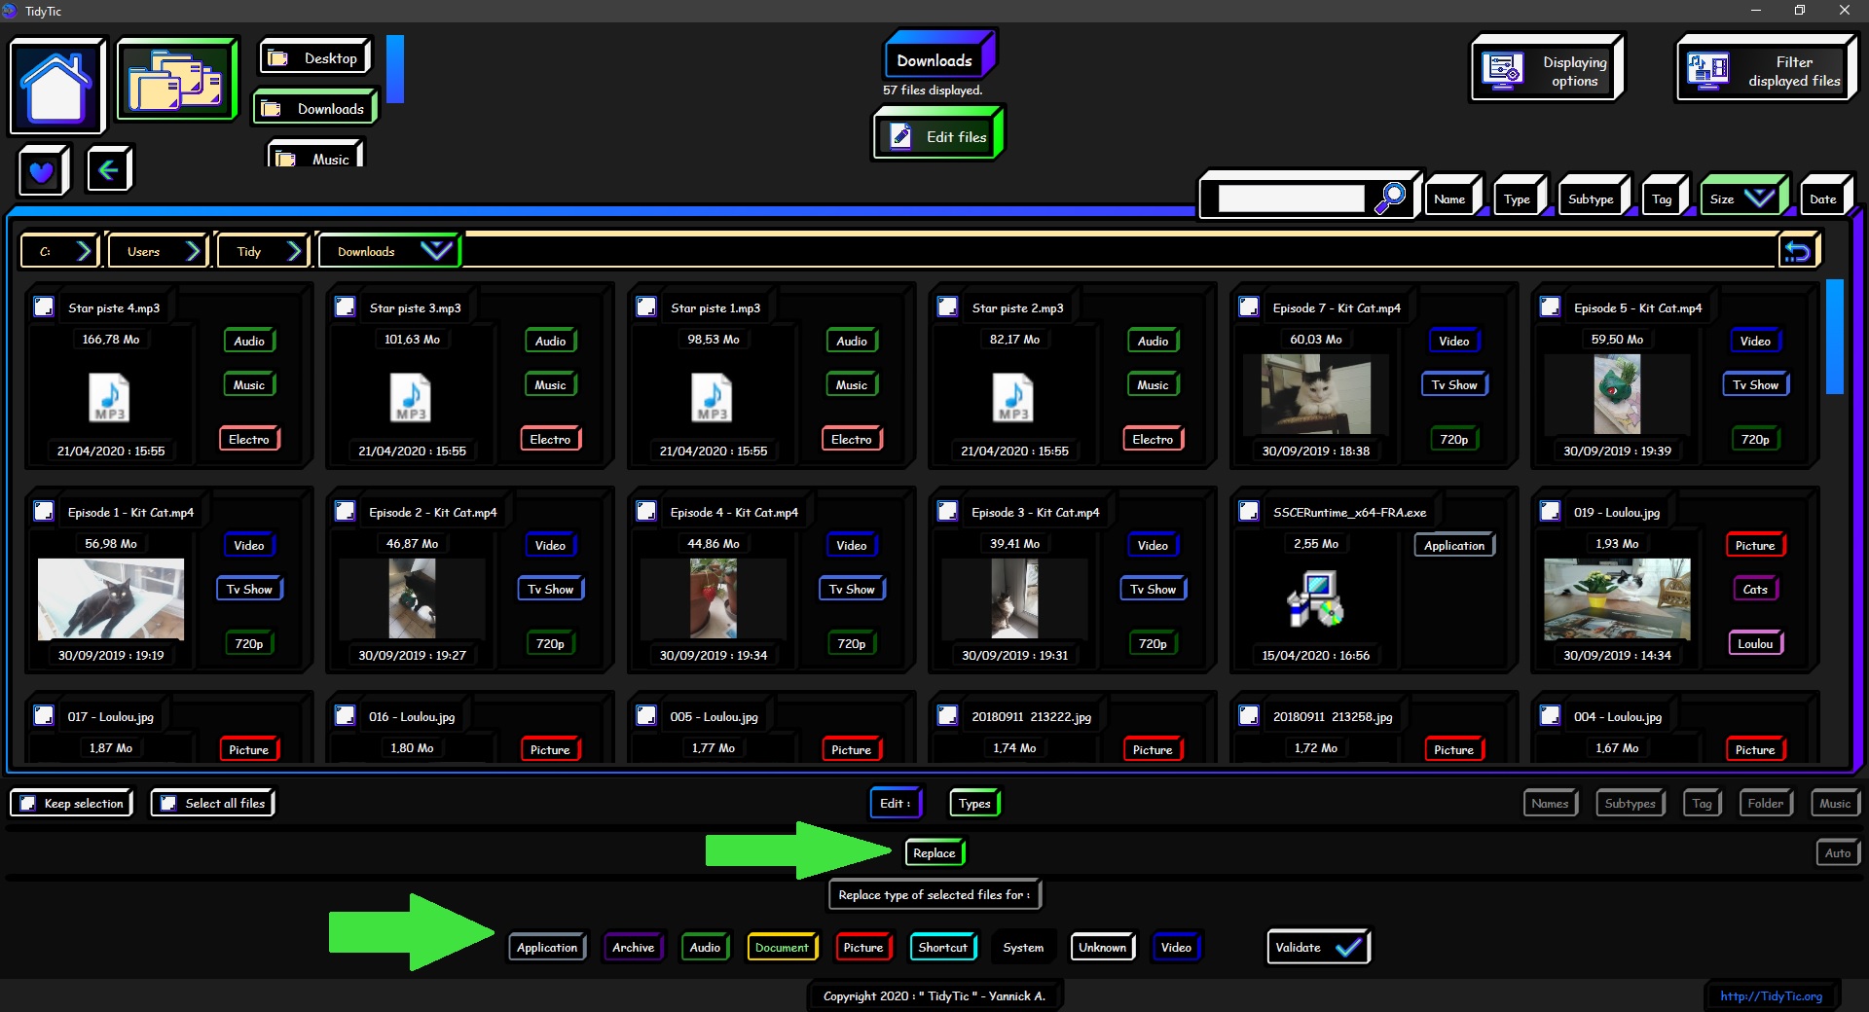1869x1012 pixels.
Task: Open the folders browser icon
Action: point(177,81)
